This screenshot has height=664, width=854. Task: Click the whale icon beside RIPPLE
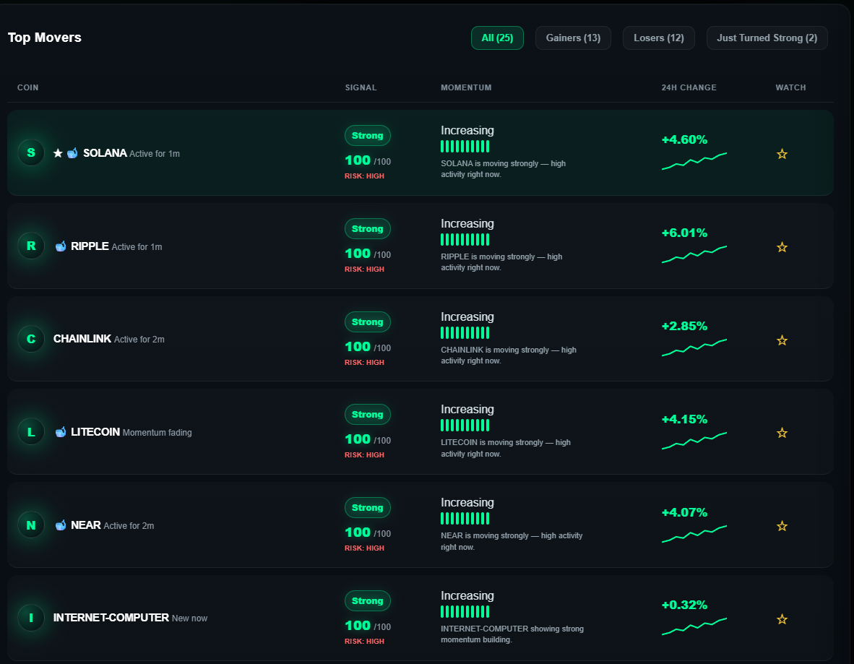[x=61, y=246]
